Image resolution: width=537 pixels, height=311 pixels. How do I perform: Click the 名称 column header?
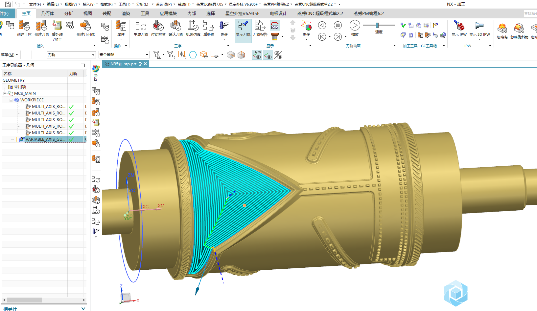click(34, 74)
